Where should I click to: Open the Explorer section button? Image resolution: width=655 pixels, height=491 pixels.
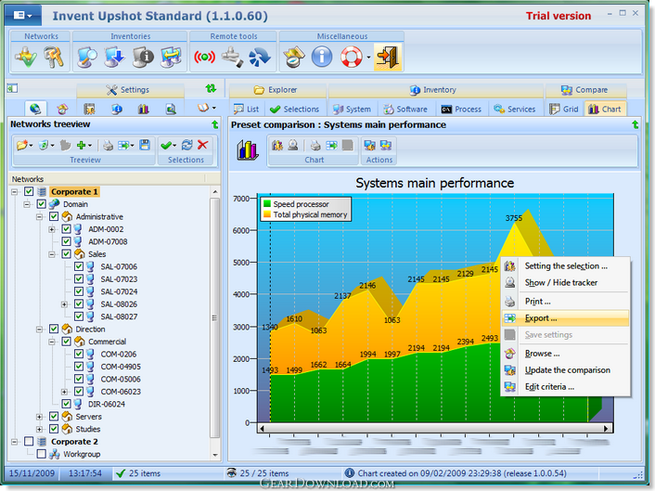pyautogui.click(x=277, y=90)
